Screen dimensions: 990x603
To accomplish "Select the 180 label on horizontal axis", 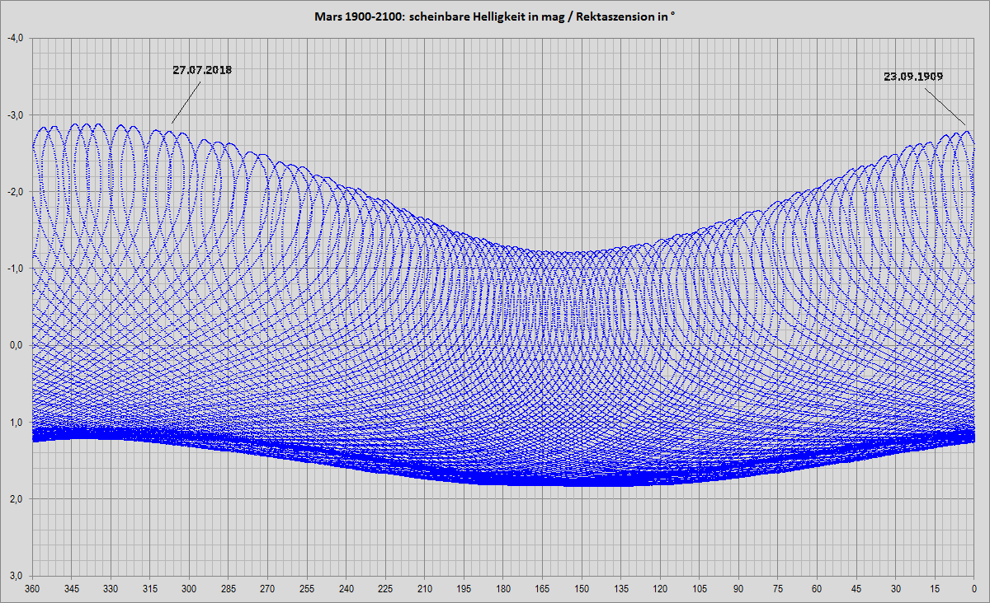I will pos(503,589).
